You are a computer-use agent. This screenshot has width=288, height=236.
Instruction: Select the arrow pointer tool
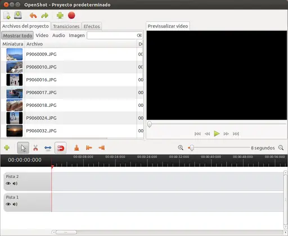(x=23, y=148)
